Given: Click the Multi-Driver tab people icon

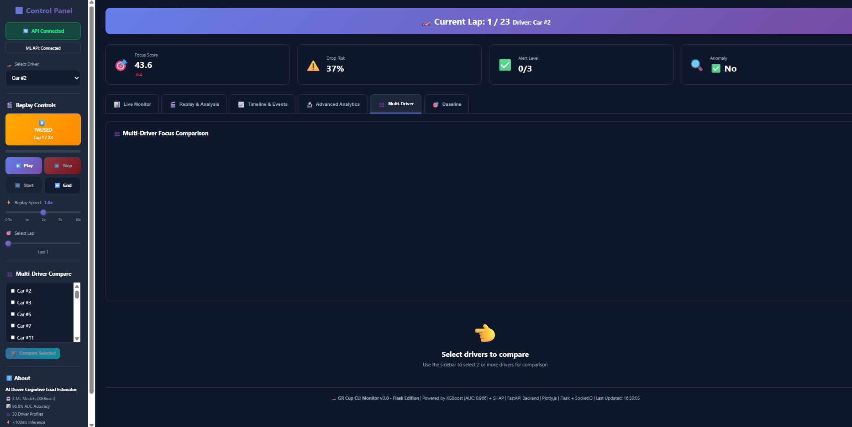Looking at the screenshot, I should (x=382, y=104).
